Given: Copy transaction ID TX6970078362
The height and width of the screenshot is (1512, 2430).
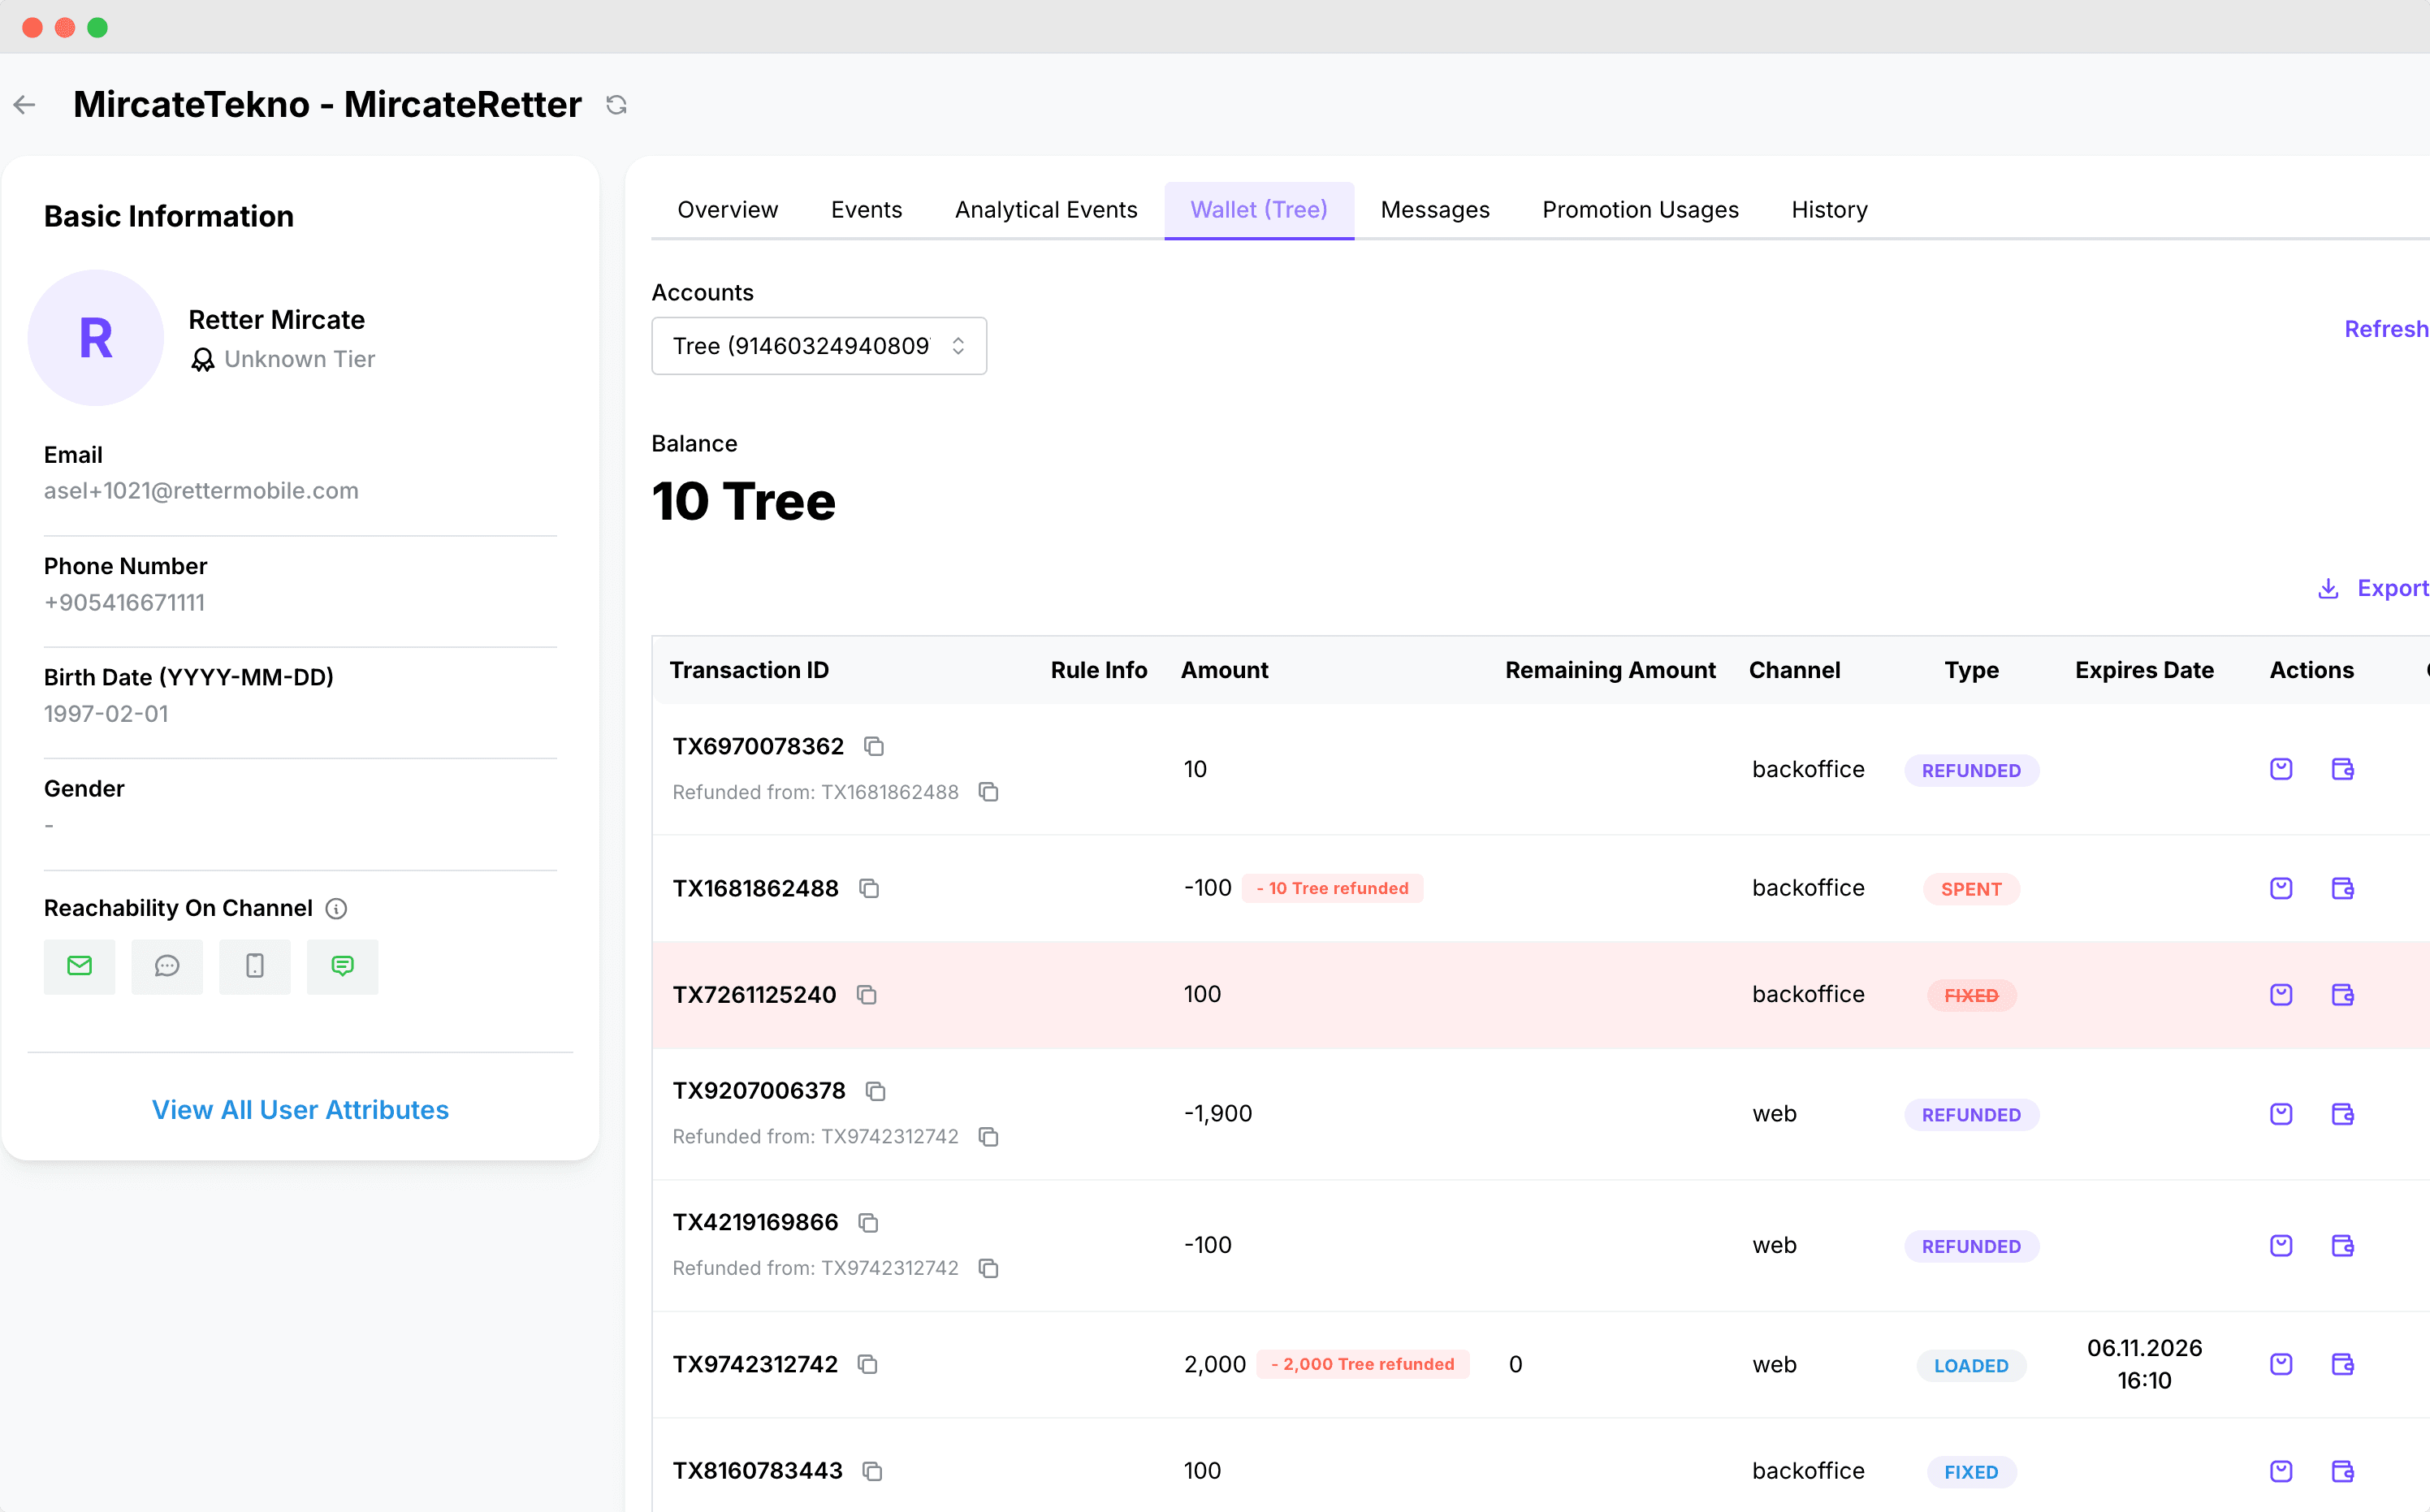Looking at the screenshot, I should (874, 746).
